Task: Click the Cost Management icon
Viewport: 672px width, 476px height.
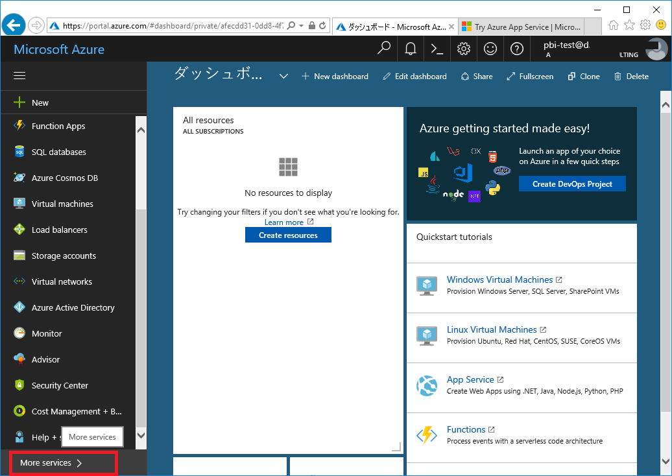Action: click(19, 411)
